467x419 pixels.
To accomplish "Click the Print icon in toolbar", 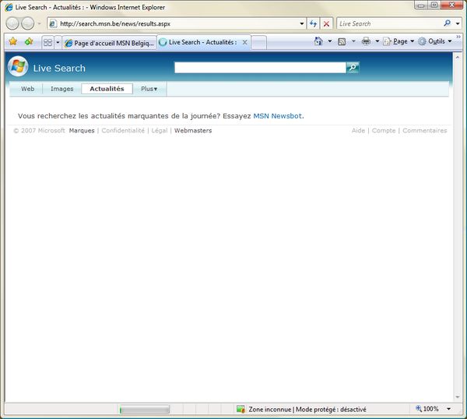I will click(x=366, y=41).
